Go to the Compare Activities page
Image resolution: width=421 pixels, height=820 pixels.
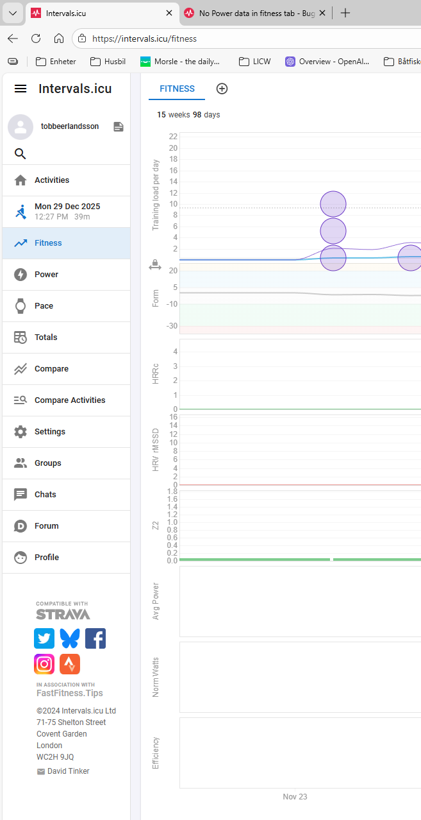pyautogui.click(x=70, y=400)
